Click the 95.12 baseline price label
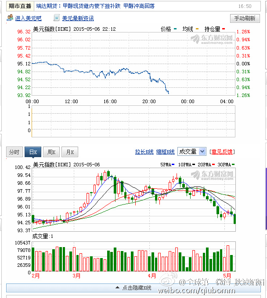This screenshot has height=298, width=267. (24, 64)
